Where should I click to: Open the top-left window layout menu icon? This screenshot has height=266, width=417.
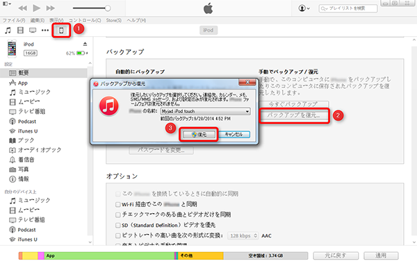point(7,4)
